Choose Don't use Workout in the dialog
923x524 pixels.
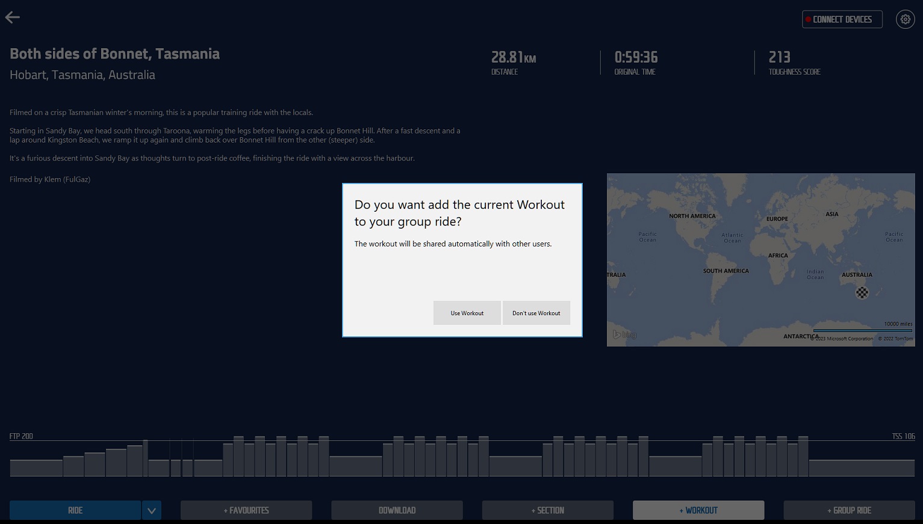536,313
